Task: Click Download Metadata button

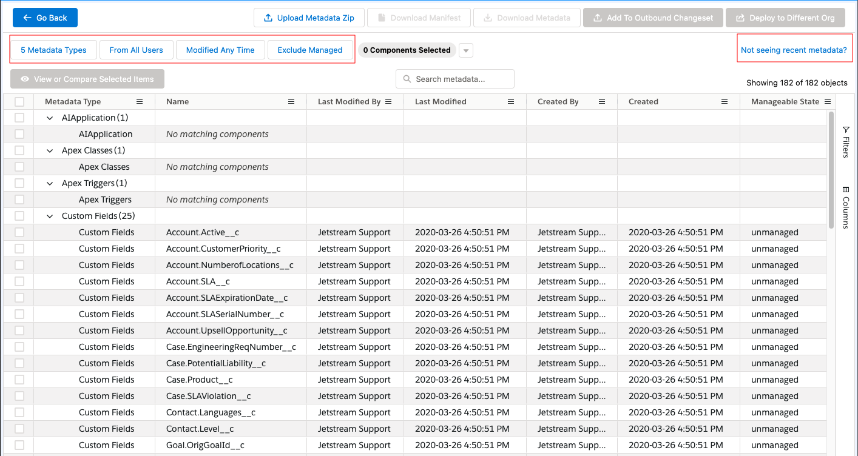Action: pyautogui.click(x=527, y=18)
